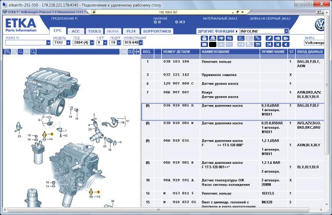Image resolution: width=332 pixels, height=215 pixels.
Task: Open the ПОИСК FI dropdown arrow
Action: [x=48, y=42]
